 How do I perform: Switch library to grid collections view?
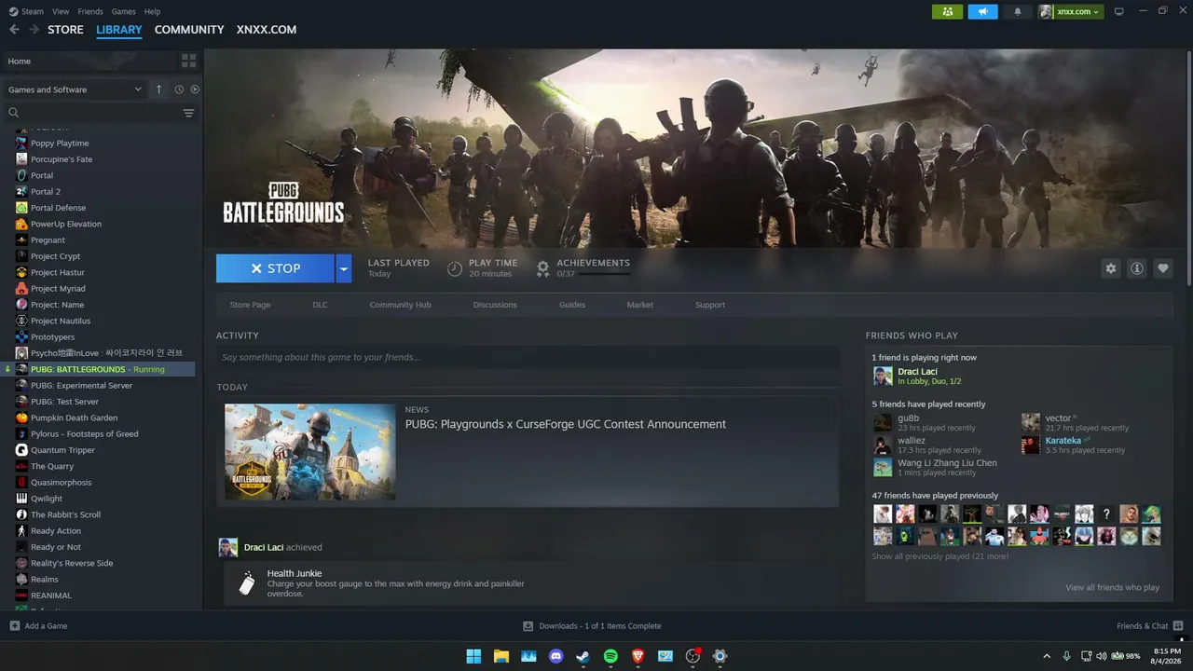pos(189,61)
